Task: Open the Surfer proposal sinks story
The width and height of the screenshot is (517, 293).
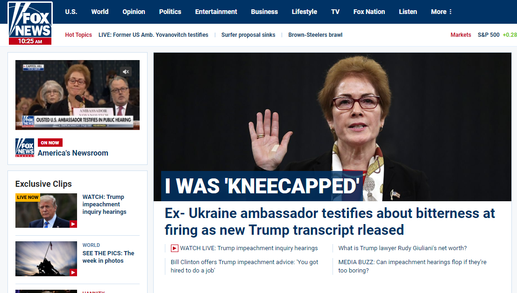Action: 248,35
